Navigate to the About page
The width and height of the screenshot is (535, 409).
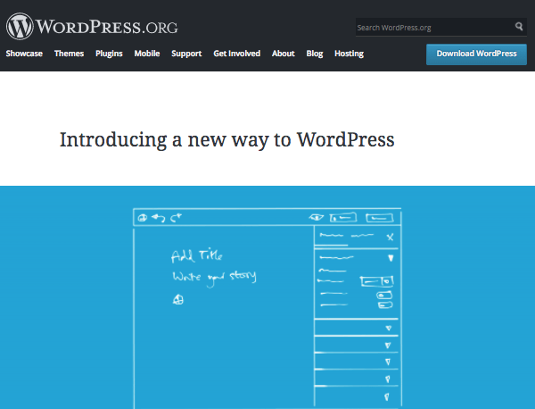284,54
